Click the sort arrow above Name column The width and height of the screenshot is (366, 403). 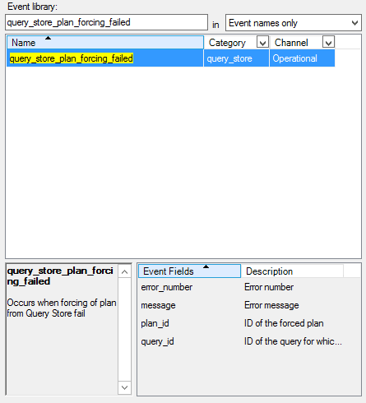coord(48,38)
